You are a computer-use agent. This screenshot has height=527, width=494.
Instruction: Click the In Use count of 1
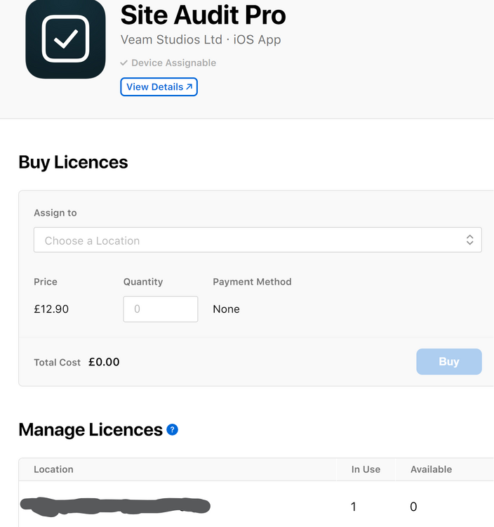(354, 507)
